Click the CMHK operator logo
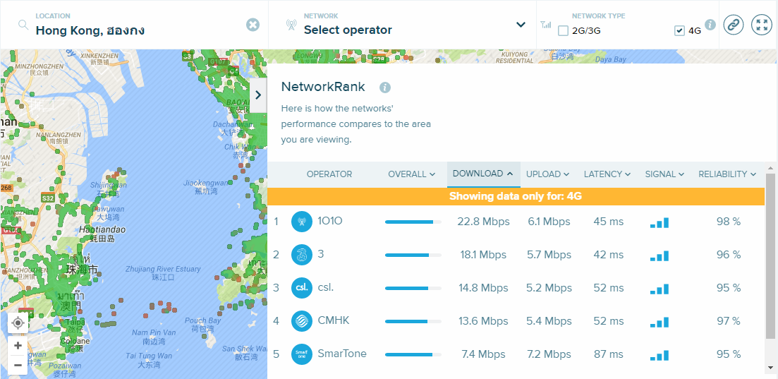778x379 pixels. (x=302, y=321)
